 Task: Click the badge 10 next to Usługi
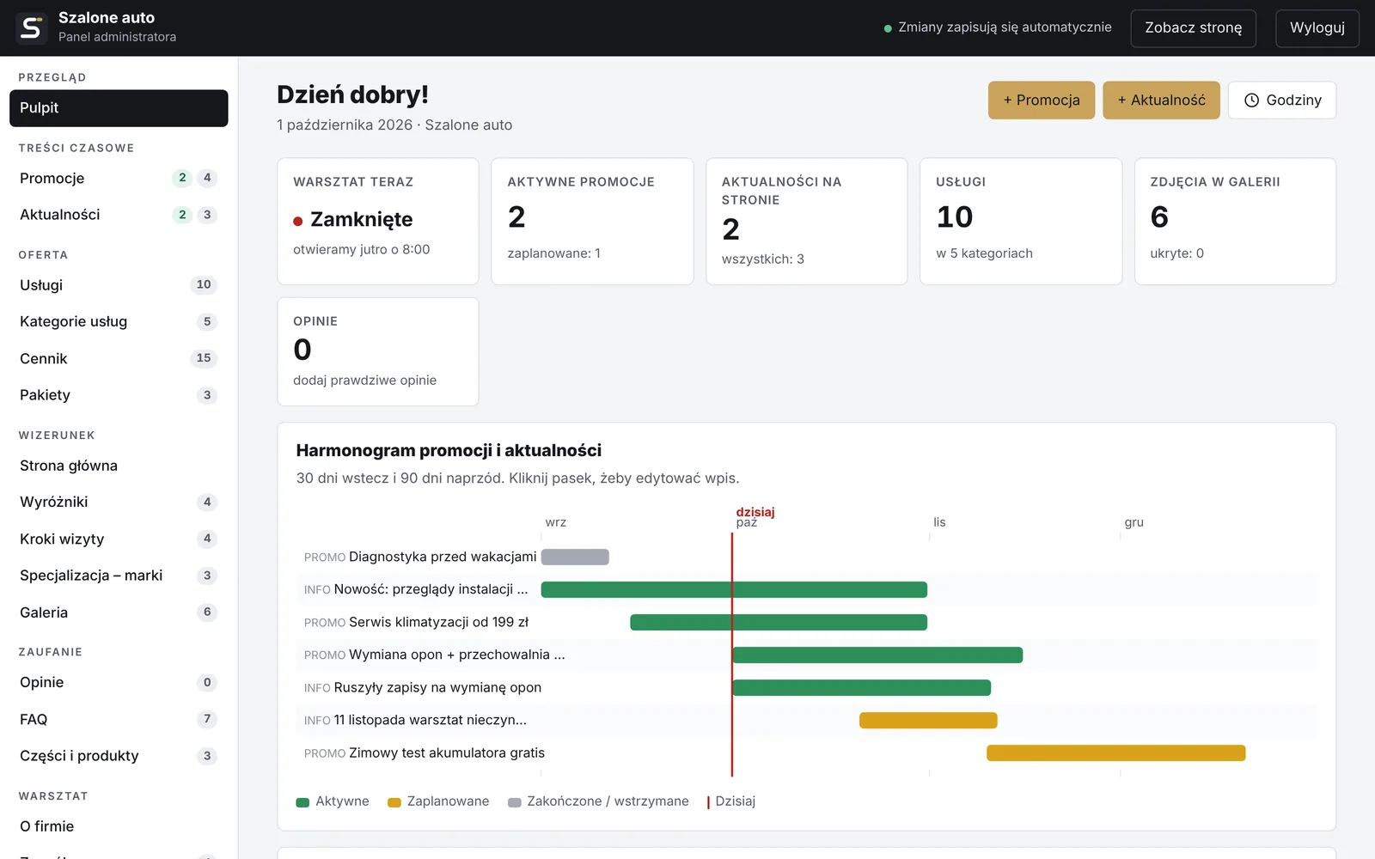tap(204, 284)
